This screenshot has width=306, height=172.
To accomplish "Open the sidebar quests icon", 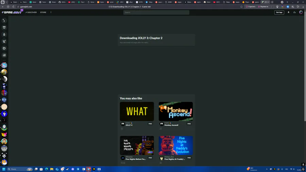I will point(4,41).
